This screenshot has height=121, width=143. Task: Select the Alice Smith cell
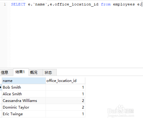[24, 94]
